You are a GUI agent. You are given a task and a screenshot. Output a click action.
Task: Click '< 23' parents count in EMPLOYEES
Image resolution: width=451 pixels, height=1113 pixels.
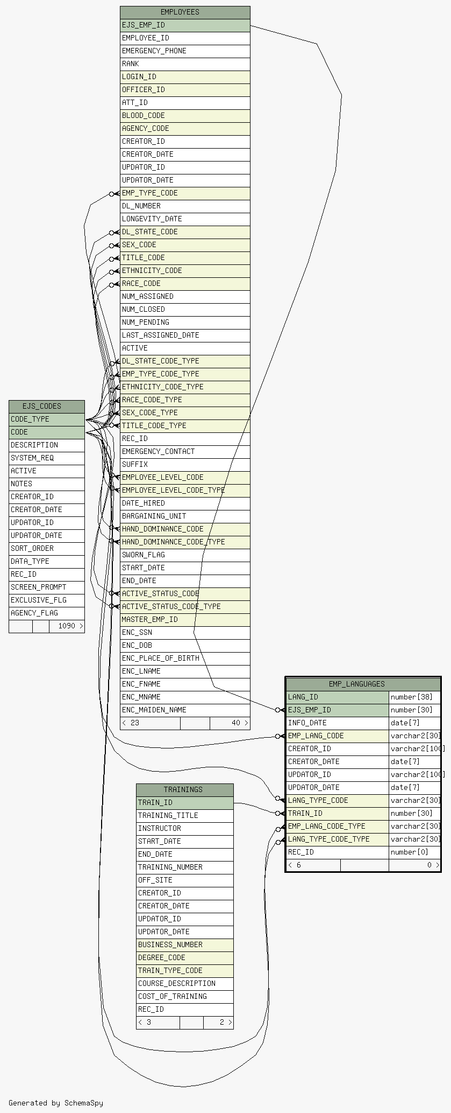[x=150, y=723]
